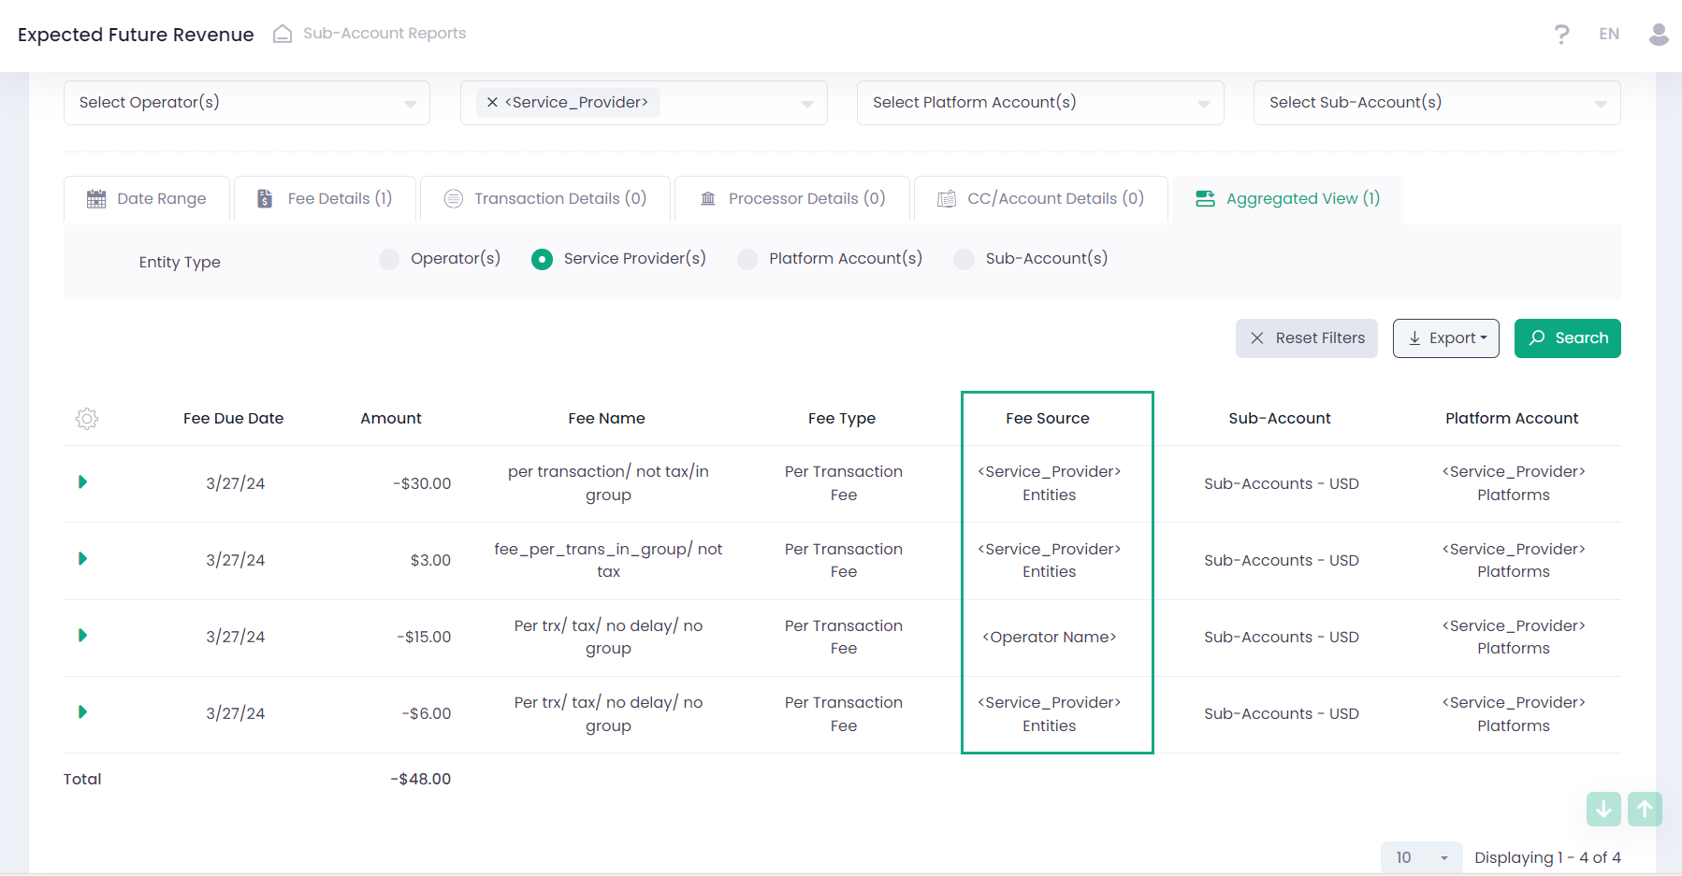This screenshot has height=876, width=1682.
Task: Expand the Select Sub-Account(s) dropdown
Action: tap(1436, 103)
